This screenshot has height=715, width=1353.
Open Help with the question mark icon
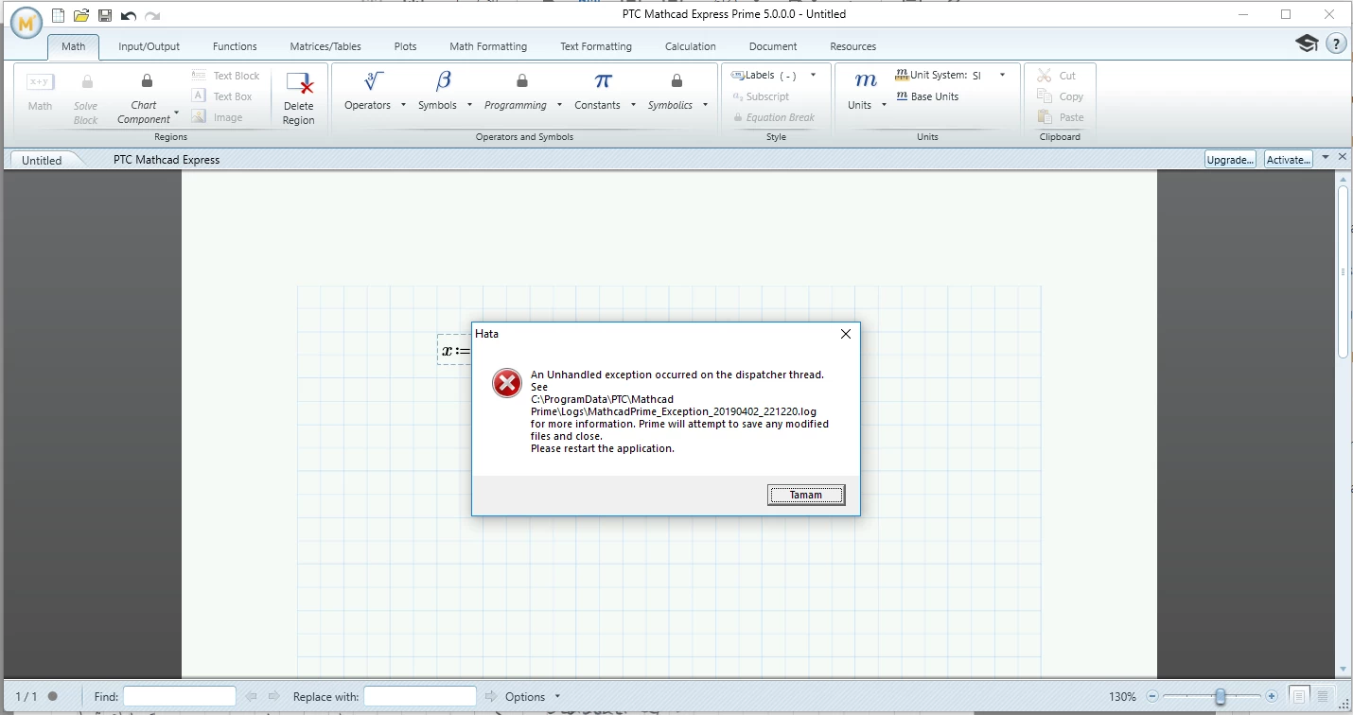click(x=1336, y=44)
